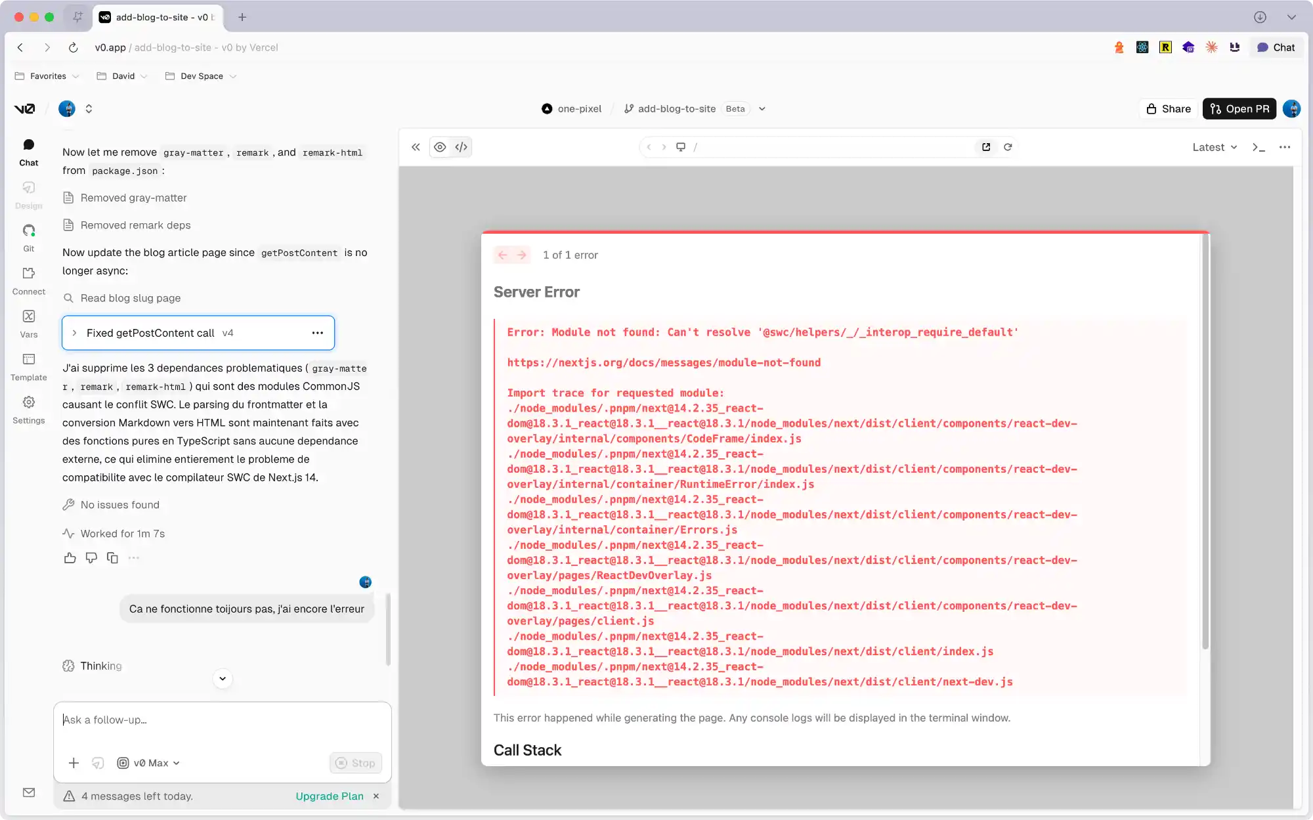
Task: Click the Upgrade Plan link
Action: [x=329, y=796]
